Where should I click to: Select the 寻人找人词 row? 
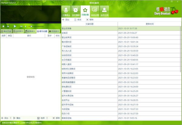121,51
